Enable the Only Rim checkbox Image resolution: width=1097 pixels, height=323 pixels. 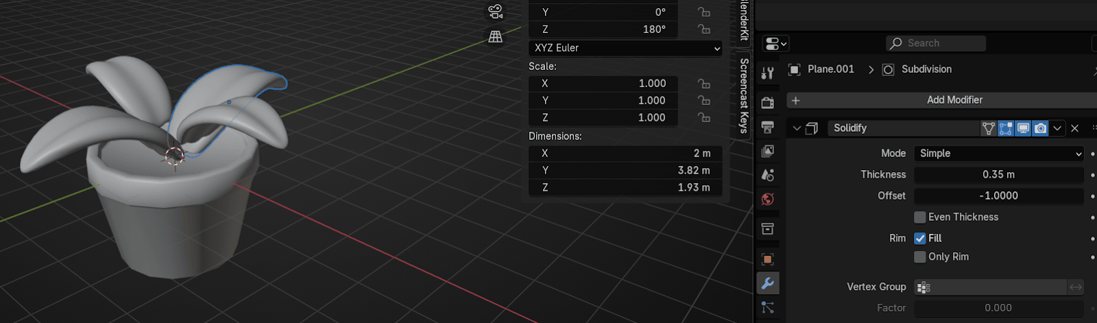pos(920,257)
